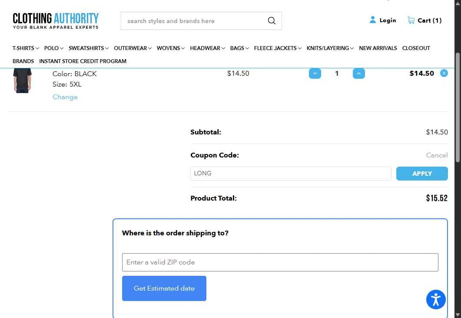Click the ZIP code input field

coord(280,262)
